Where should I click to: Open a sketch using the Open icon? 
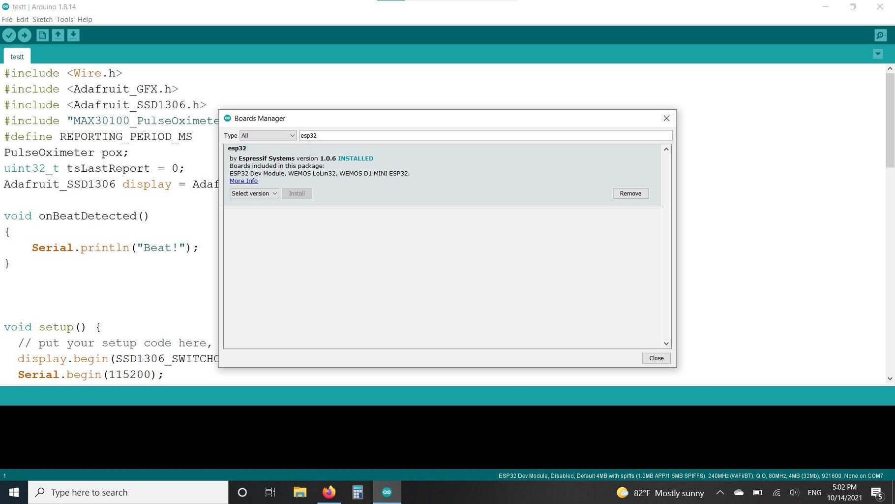58,35
